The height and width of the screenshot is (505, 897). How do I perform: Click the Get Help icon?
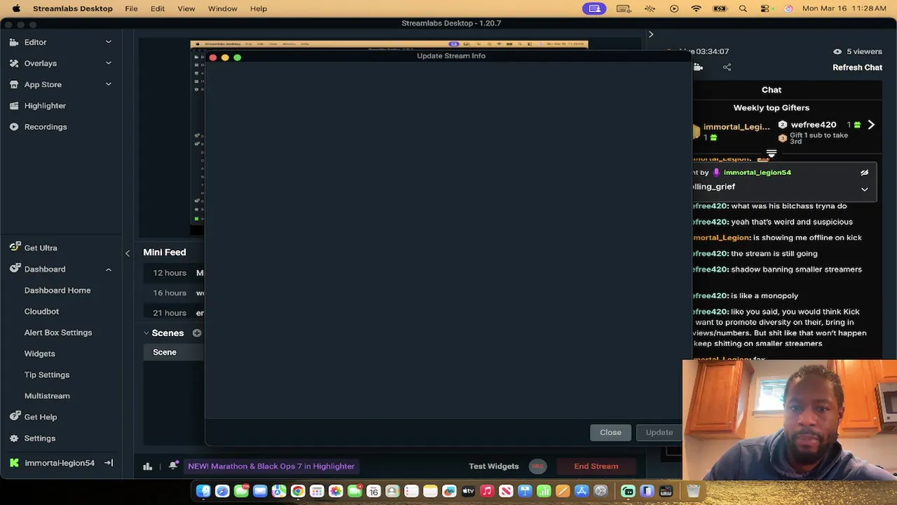14,417
